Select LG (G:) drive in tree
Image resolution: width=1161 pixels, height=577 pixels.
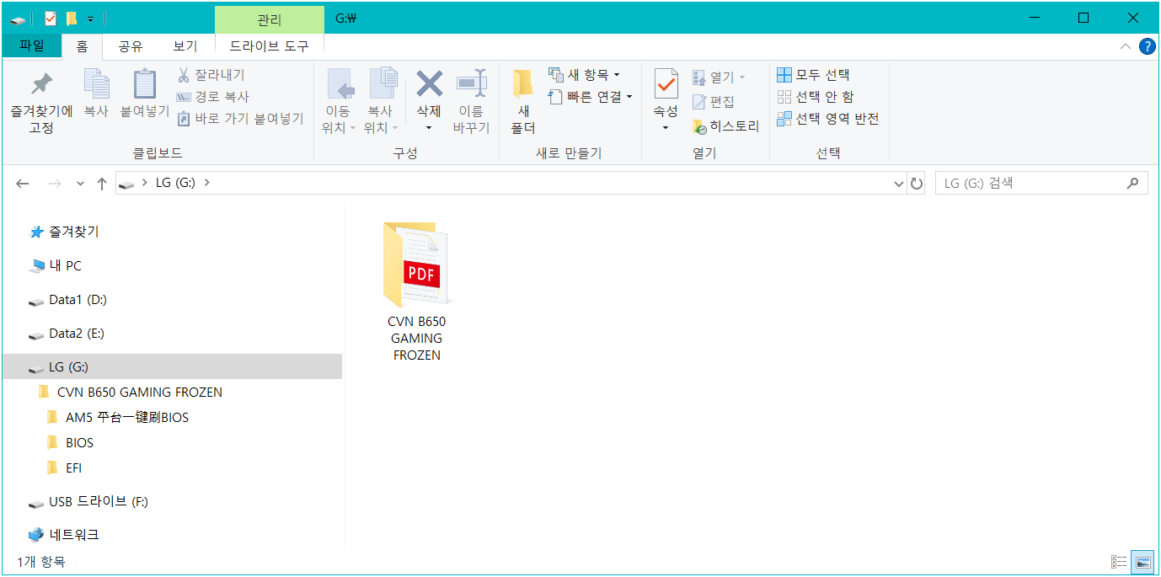click(172, 366)
